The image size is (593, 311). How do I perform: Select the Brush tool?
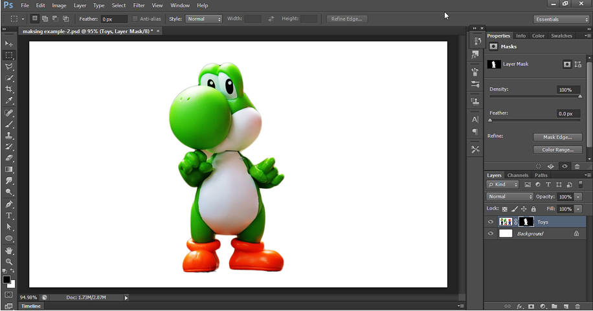(9, 124)
